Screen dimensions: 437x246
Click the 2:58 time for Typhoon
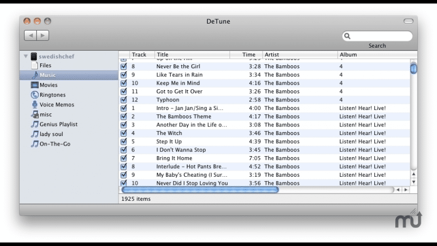(255, 100)
